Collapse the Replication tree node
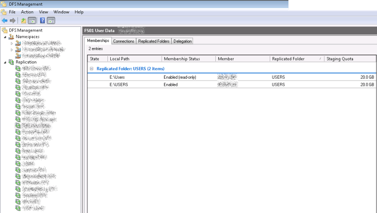377x213 pixels. point(5,63)
